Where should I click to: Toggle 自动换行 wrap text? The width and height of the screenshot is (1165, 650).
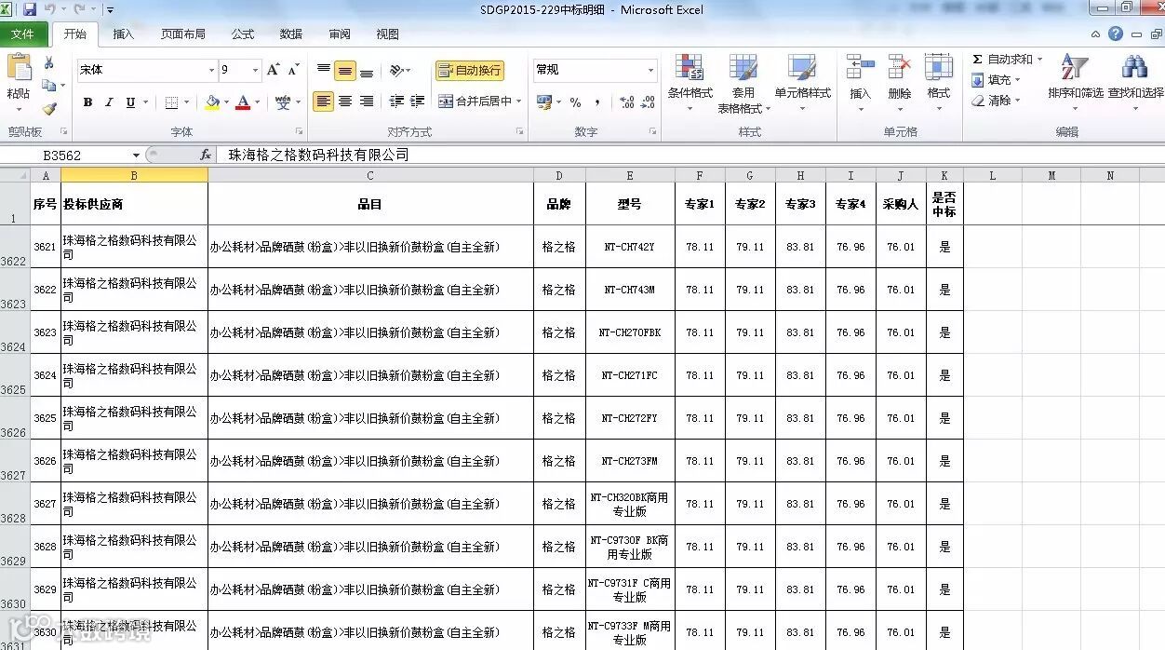pyautogui.click(x=470, y=71)
